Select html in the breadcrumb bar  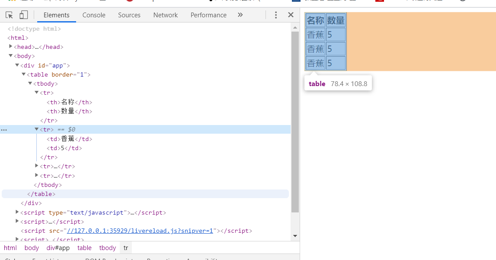(x=10, y=248)
